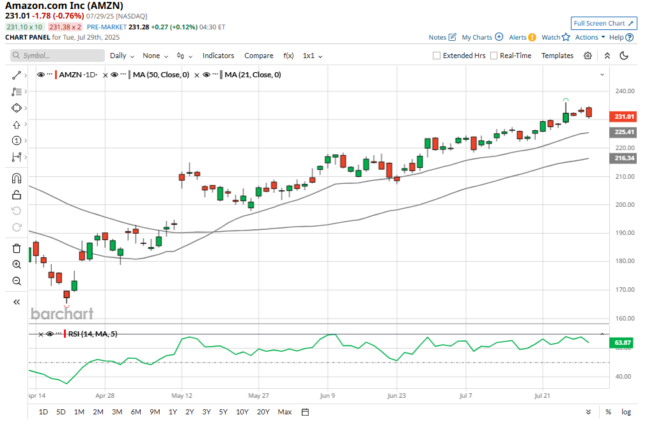
Task: Click the red RSI color swatch
Action: pyautogui.click(x=65, y=334)
